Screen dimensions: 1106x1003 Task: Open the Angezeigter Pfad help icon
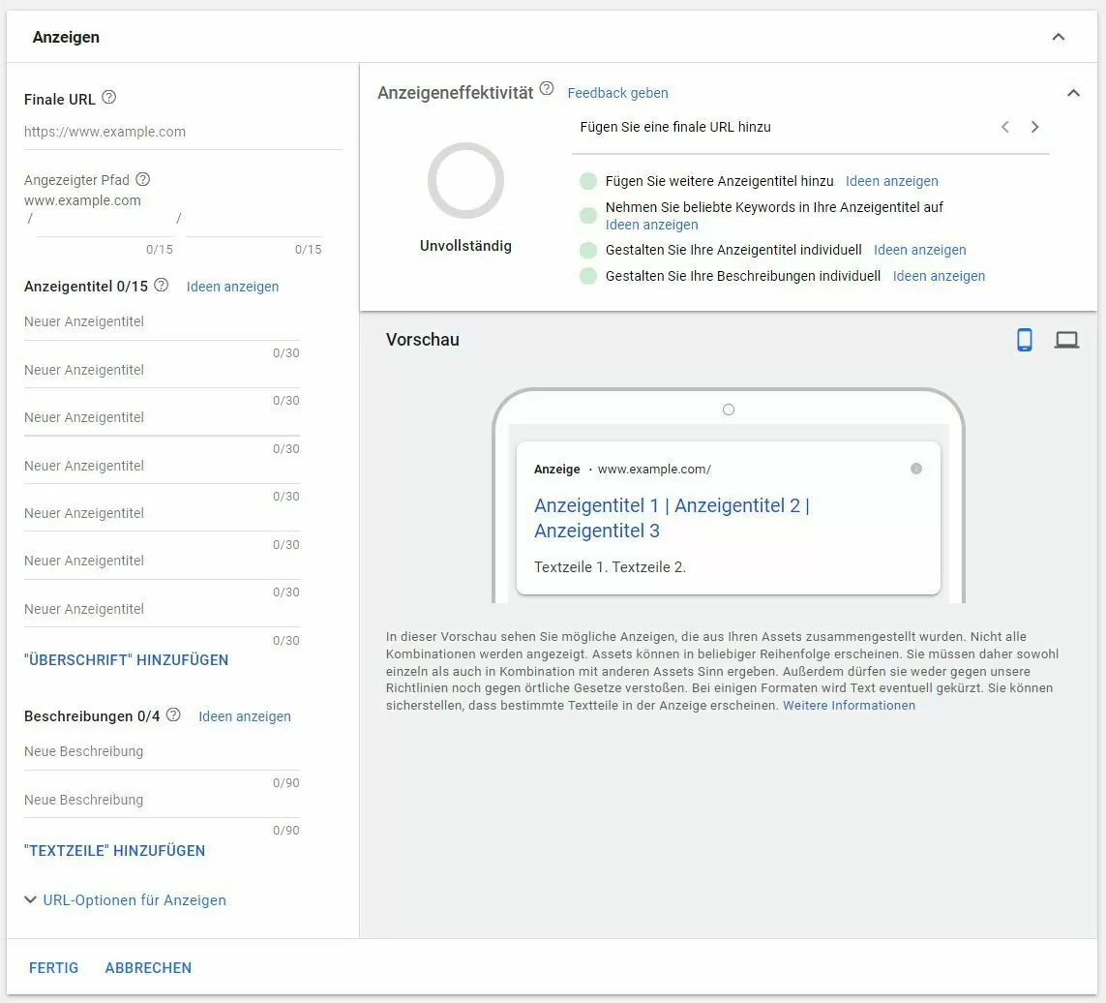click(142, 179)
